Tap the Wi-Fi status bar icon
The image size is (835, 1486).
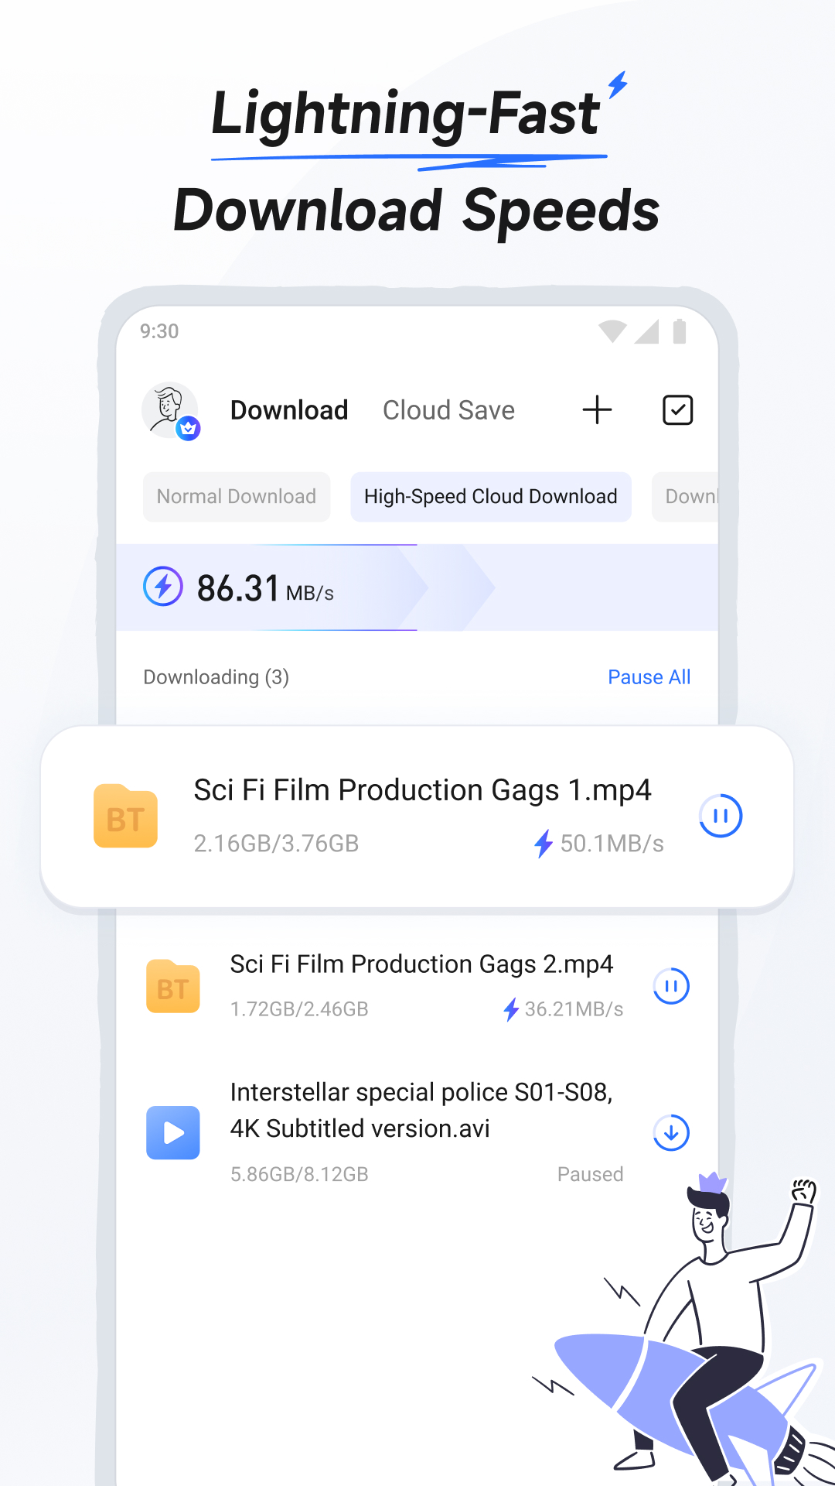coord(612,331)
